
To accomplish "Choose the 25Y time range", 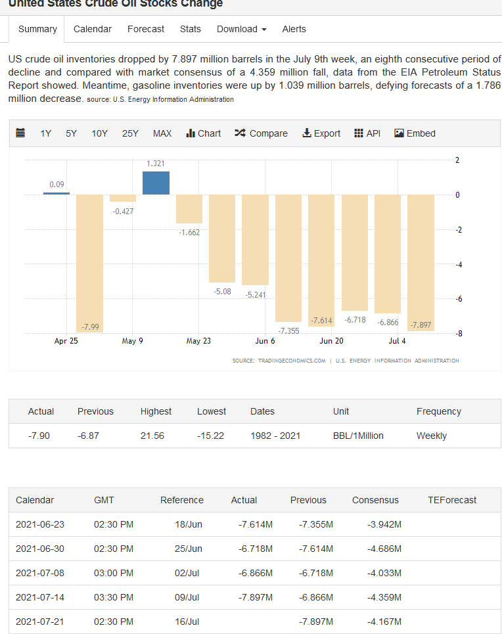I will (x=130, y=133).
